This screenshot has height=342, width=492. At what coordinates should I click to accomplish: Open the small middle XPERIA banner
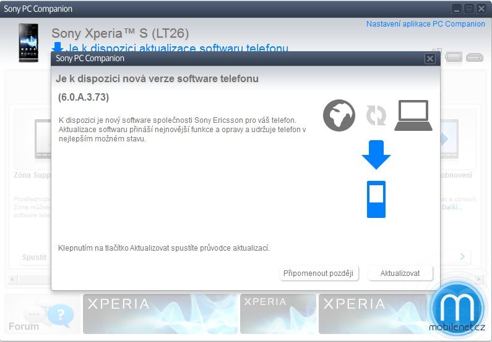(x=278, y=314)
